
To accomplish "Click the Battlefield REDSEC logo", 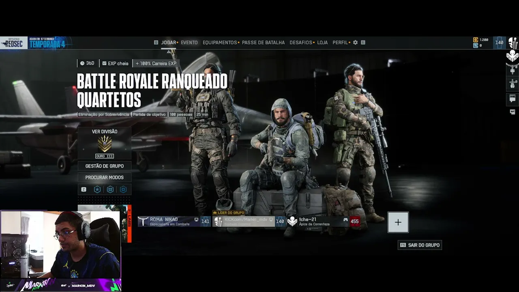I will [x=14, y=43].
